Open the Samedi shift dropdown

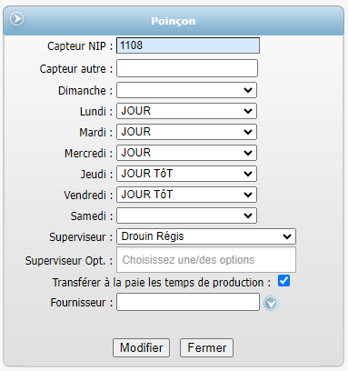click(186, 216)
